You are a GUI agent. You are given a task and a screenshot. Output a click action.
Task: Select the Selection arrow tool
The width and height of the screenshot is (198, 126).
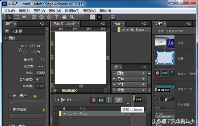click(x=9, y=17)
